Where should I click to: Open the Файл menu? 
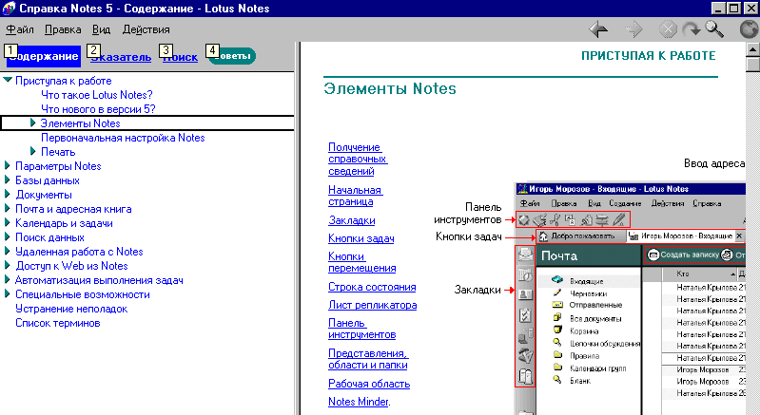point(20,29)
